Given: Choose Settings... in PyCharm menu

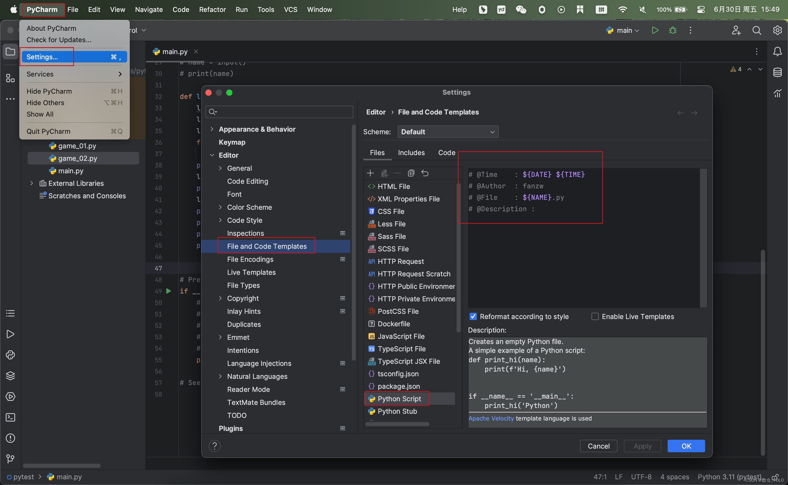Looking at the screenshot, I should (x=75, y=57).
